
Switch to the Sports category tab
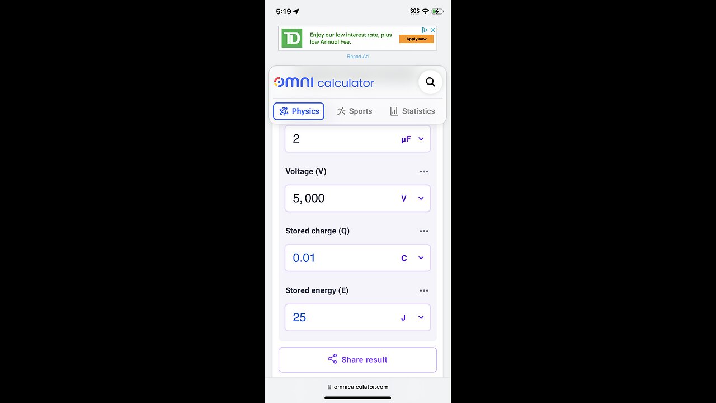[x=354, y=111]
